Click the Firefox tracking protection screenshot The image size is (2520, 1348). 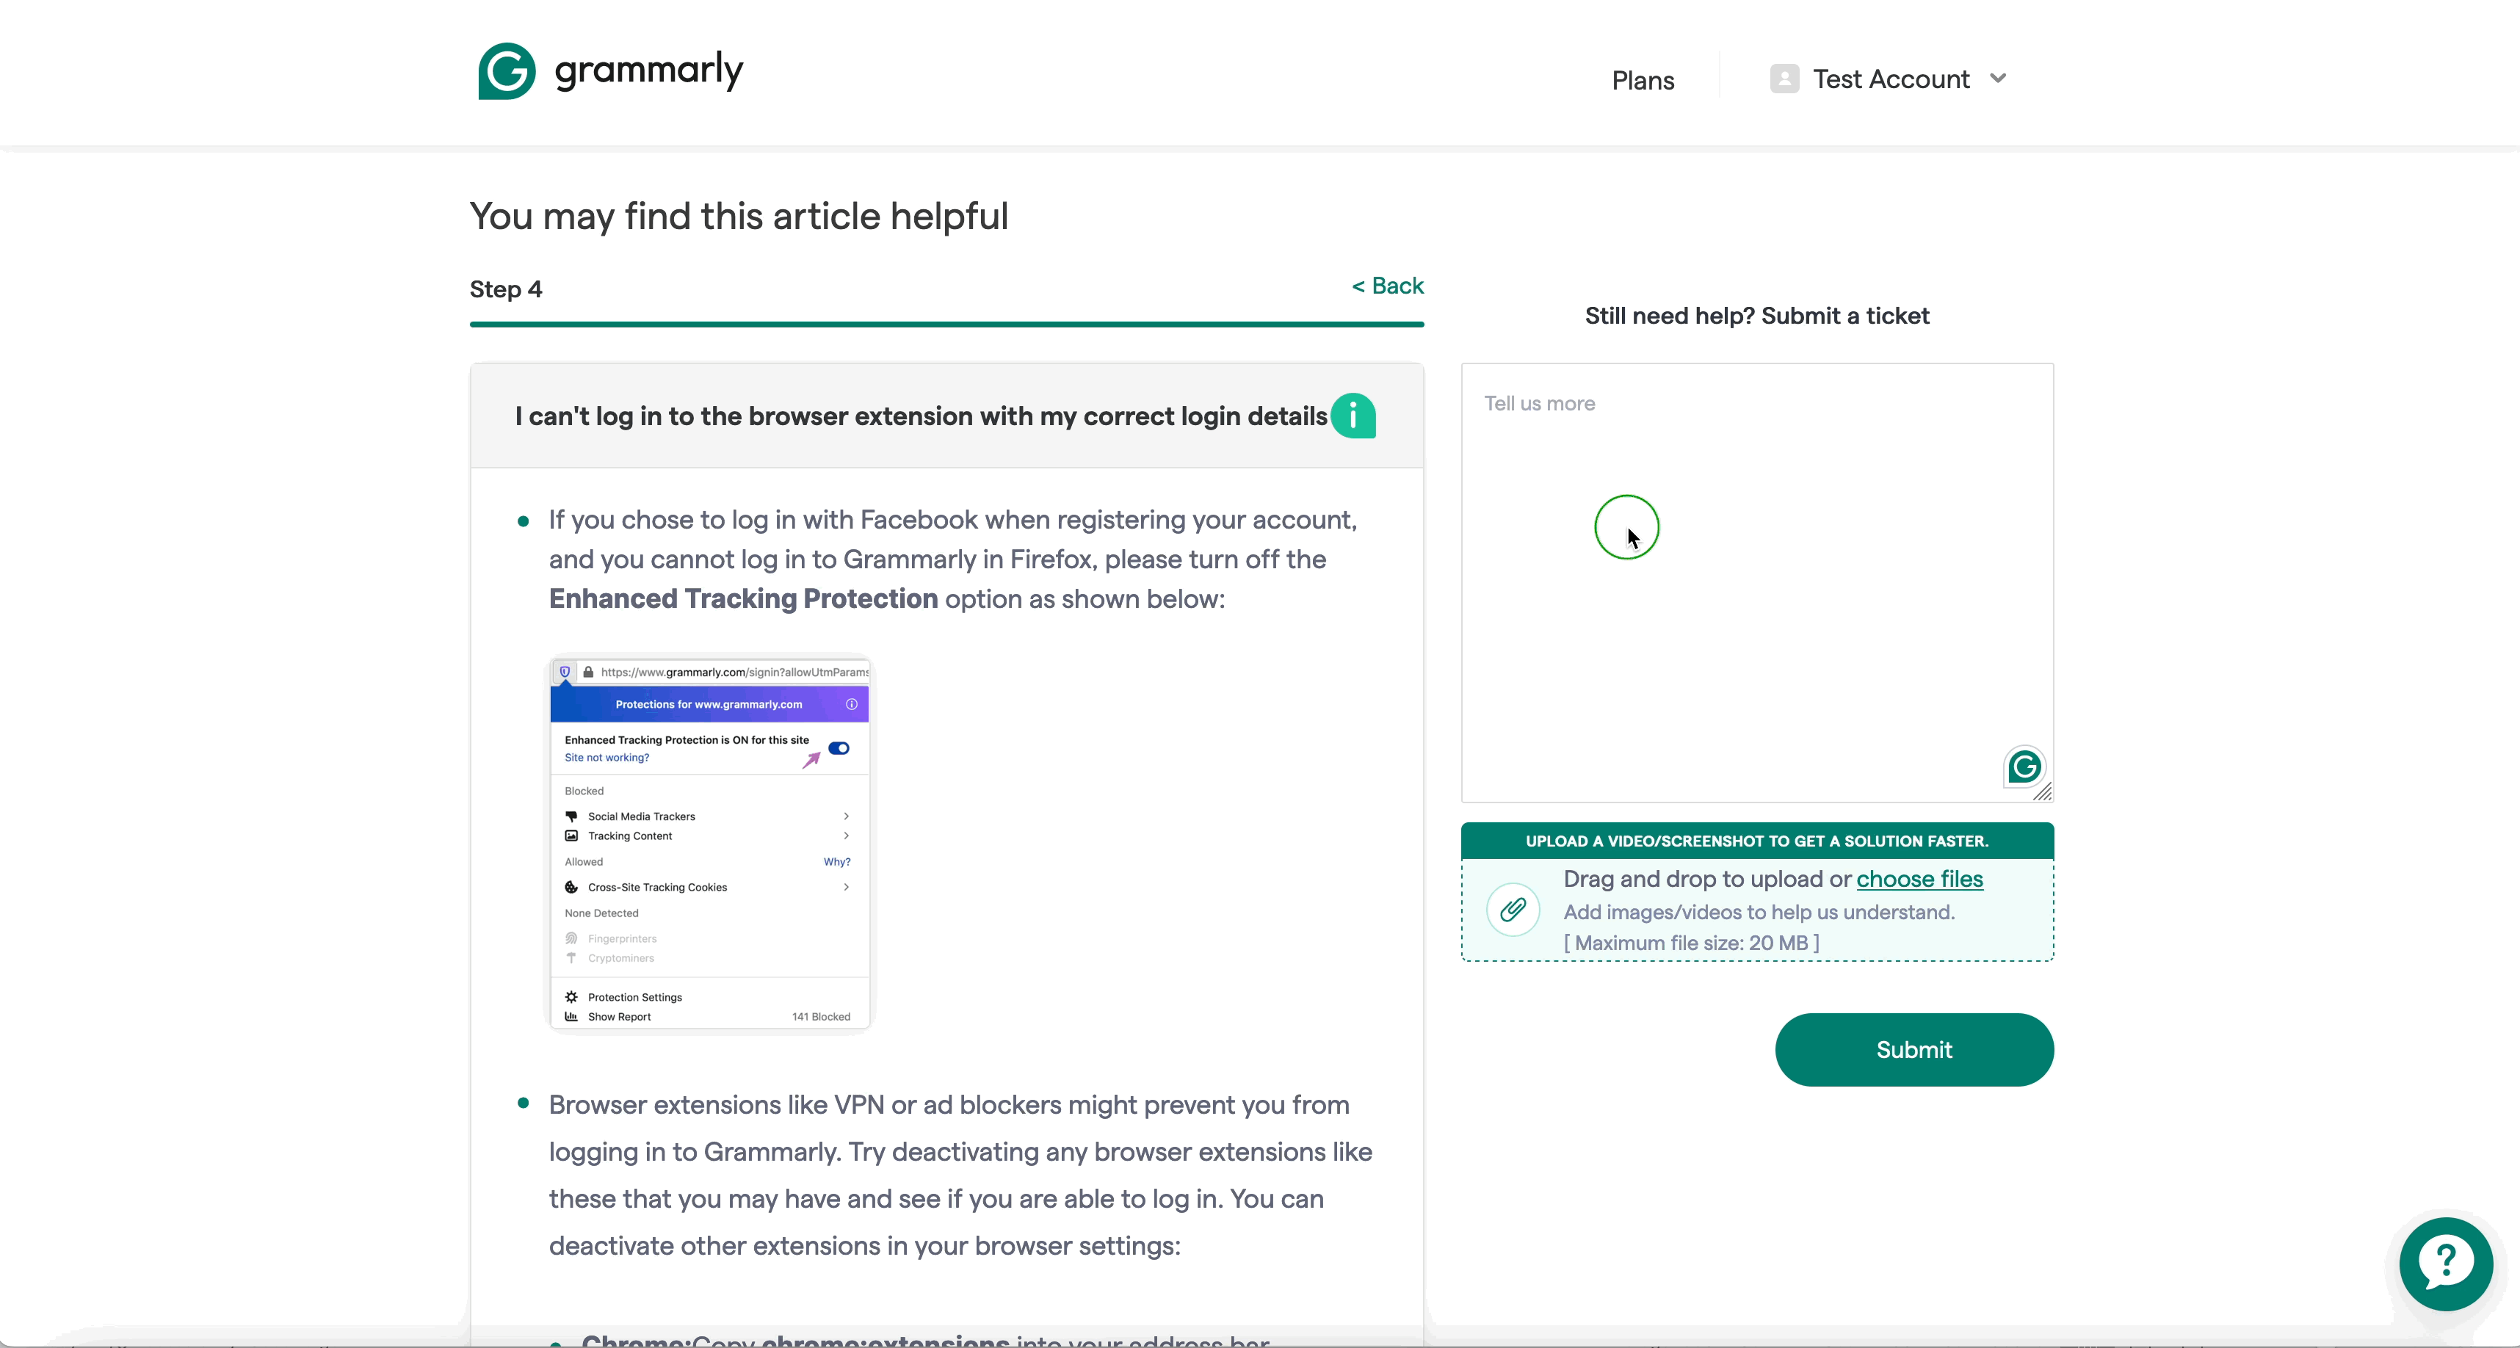pos(709,843)
